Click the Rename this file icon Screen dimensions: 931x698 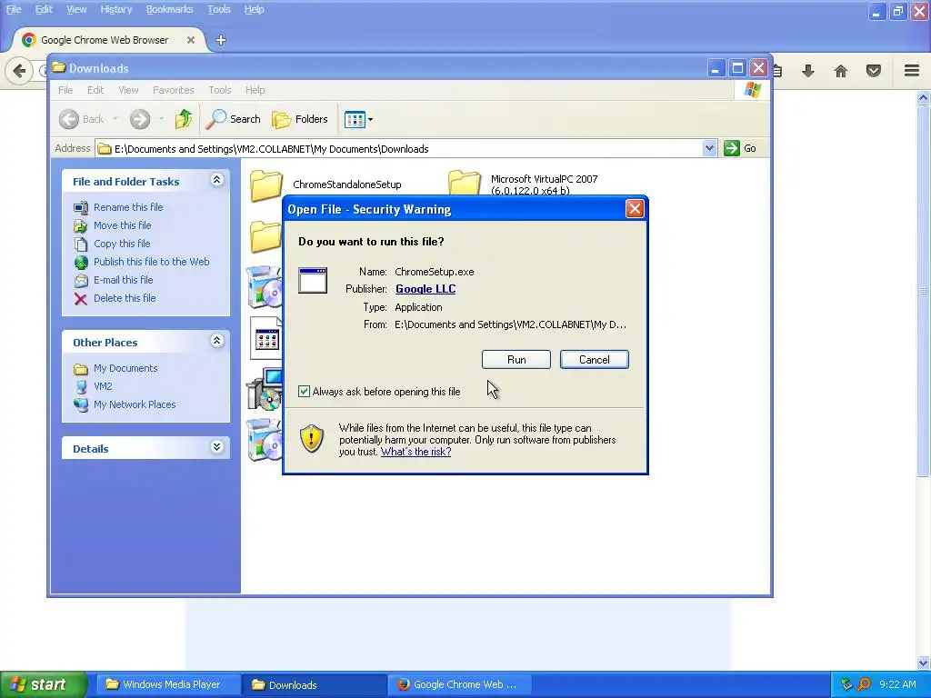tap(81, 207)
